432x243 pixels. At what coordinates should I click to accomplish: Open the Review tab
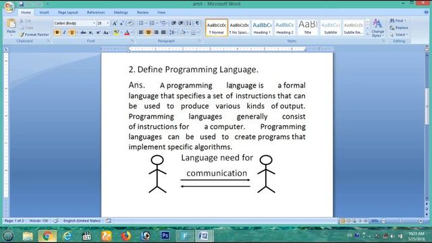tap(142, 12)
